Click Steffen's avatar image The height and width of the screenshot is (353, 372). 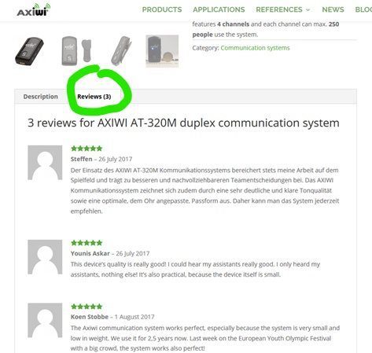point(45,163)
